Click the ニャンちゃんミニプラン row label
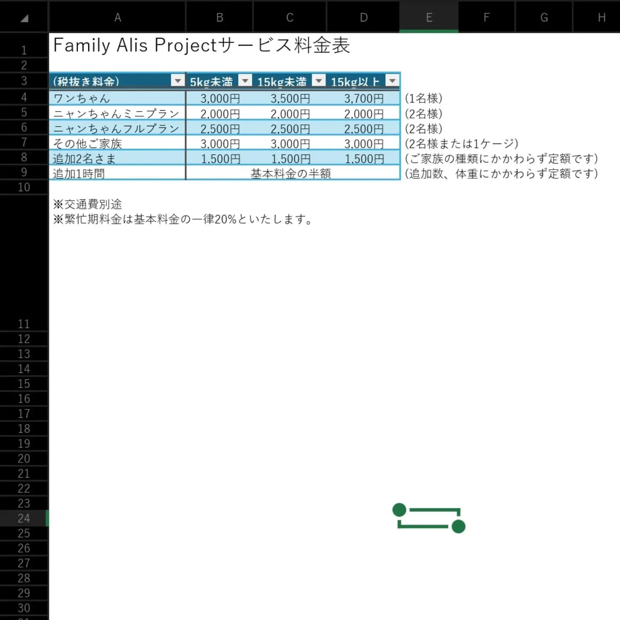Viewport: 620px width, 620px height. [x=116, y=114]
